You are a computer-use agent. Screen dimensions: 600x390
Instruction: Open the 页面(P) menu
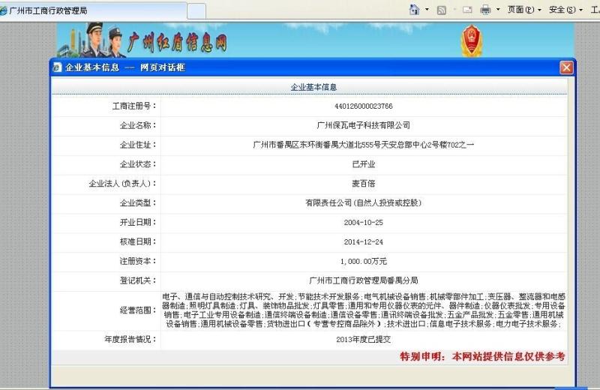(x=524, y=10)
